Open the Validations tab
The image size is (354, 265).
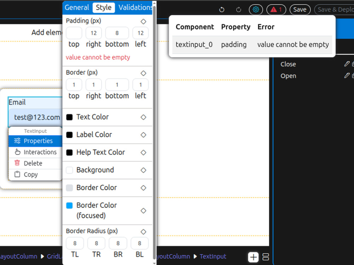[x=135, y=7]
